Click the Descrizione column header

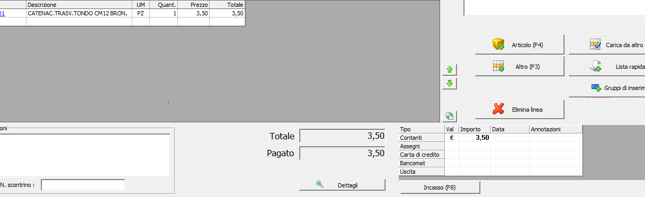coord(78,4)
